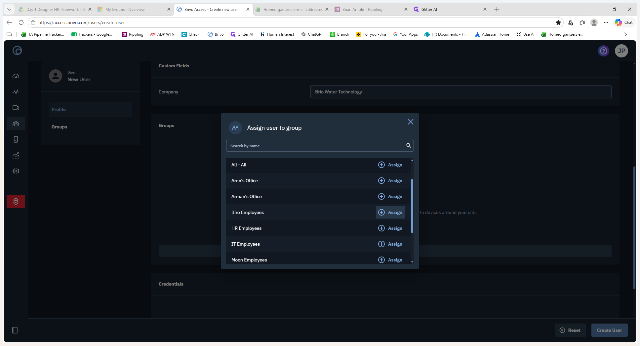Open browser settings and more menu
640x346 pixels.
[606, 22]
